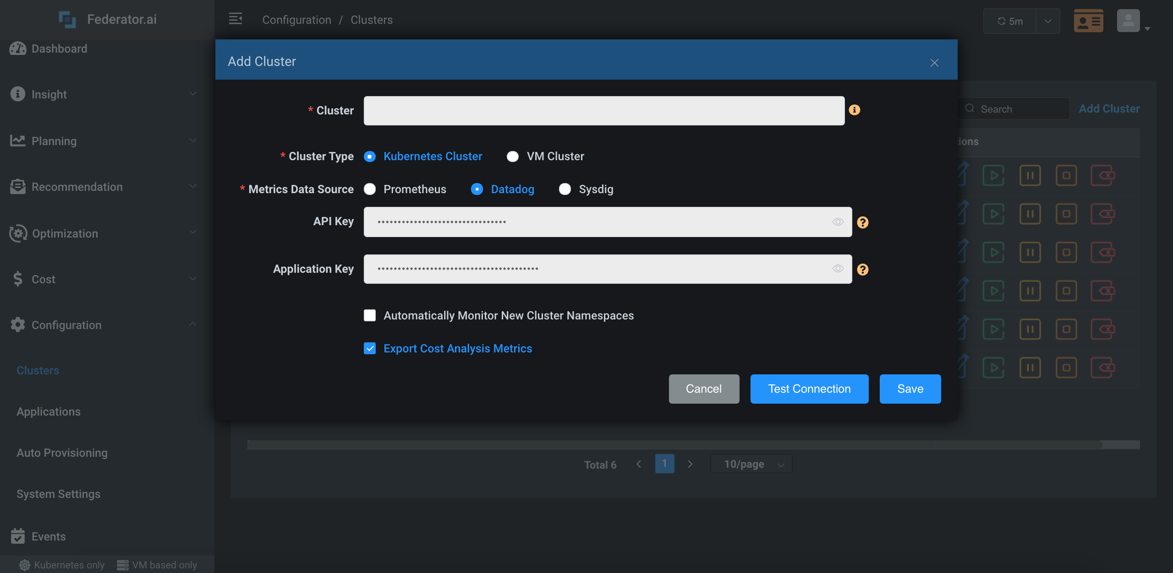This screenshot has height=573, width=1173.
Task: Click the record/capture icon in fourth row
Action: pyautogui.click(x=1065, y=290)
